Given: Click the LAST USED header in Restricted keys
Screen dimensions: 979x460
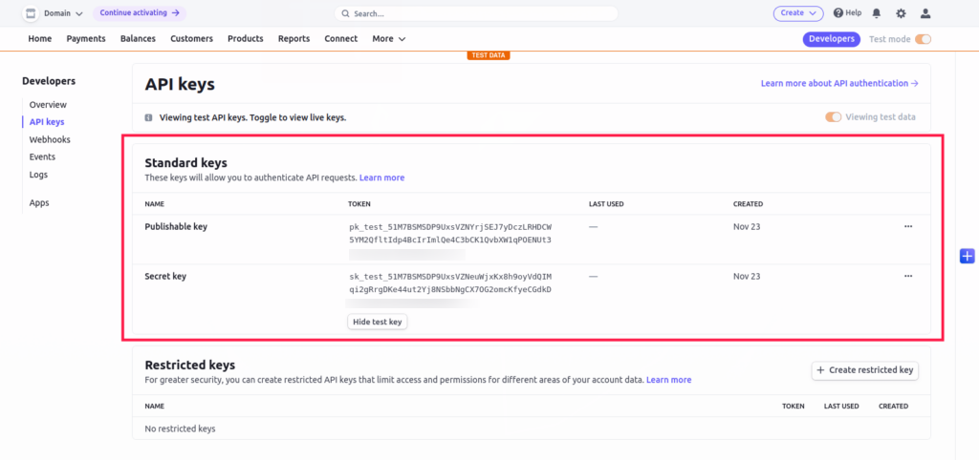Looking at the screenshot, I should [841, 406].
